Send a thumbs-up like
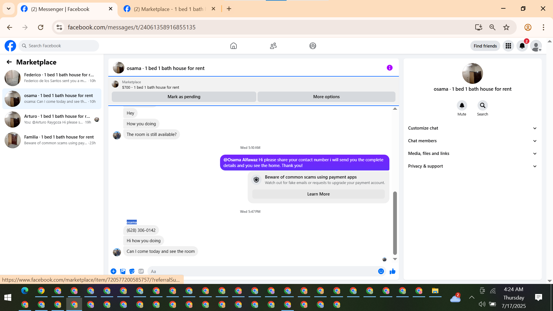553x311 pixels. tap(392, 271)
